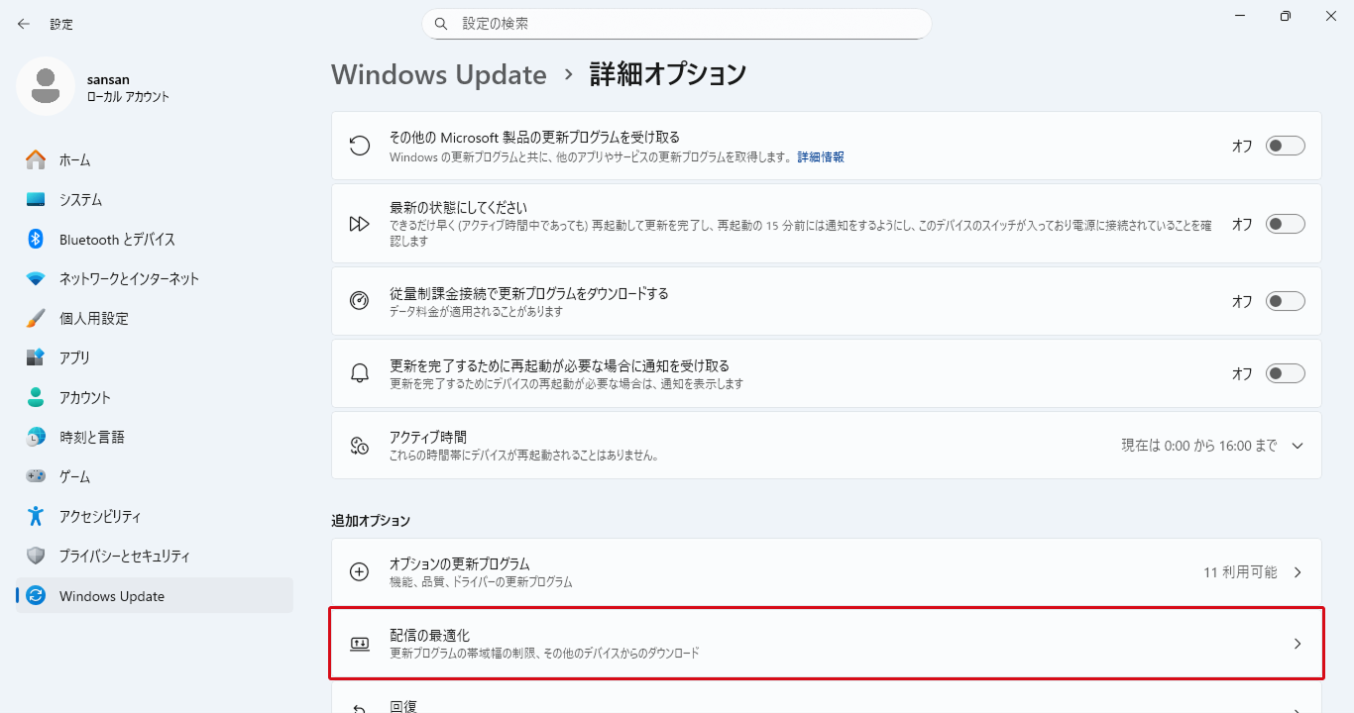This screenshot has width=1354, height=713.
Task: Click the 追加オプション section heading
Action: pyautogui.click(x=371, y=521)
